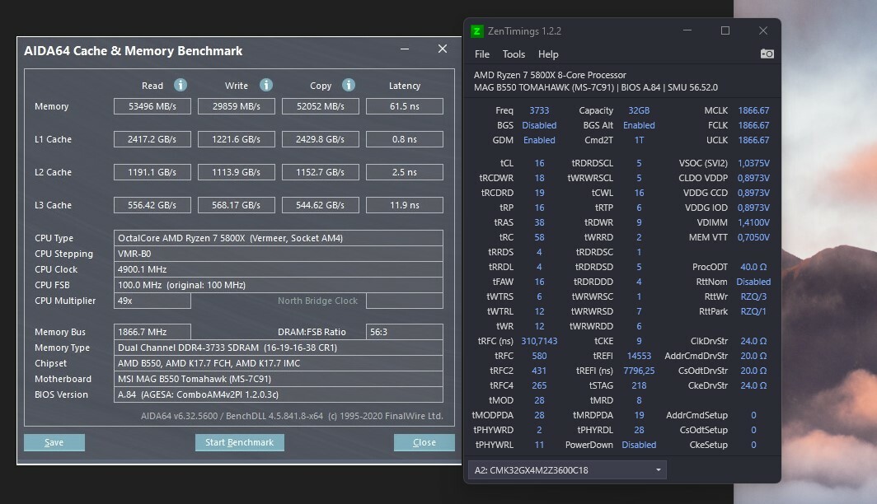
Task: Minimize the ZenTimings window
Action: coord(688,31)
